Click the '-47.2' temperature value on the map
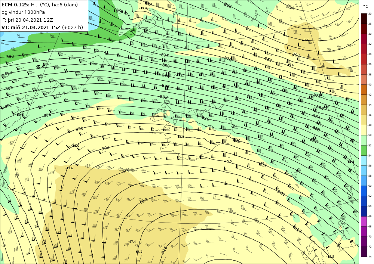Image resolution: width=374 pixels, height=264 pixels. 138,252
